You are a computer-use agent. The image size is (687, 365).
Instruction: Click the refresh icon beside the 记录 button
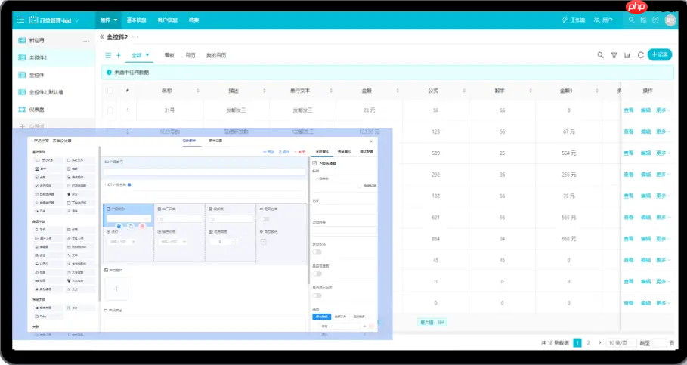coord(640,55)
